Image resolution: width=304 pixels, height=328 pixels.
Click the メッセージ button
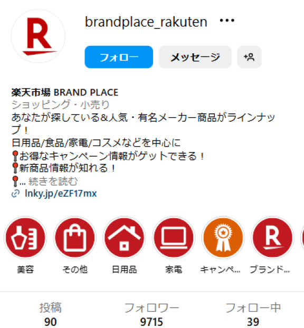(195, 57)
